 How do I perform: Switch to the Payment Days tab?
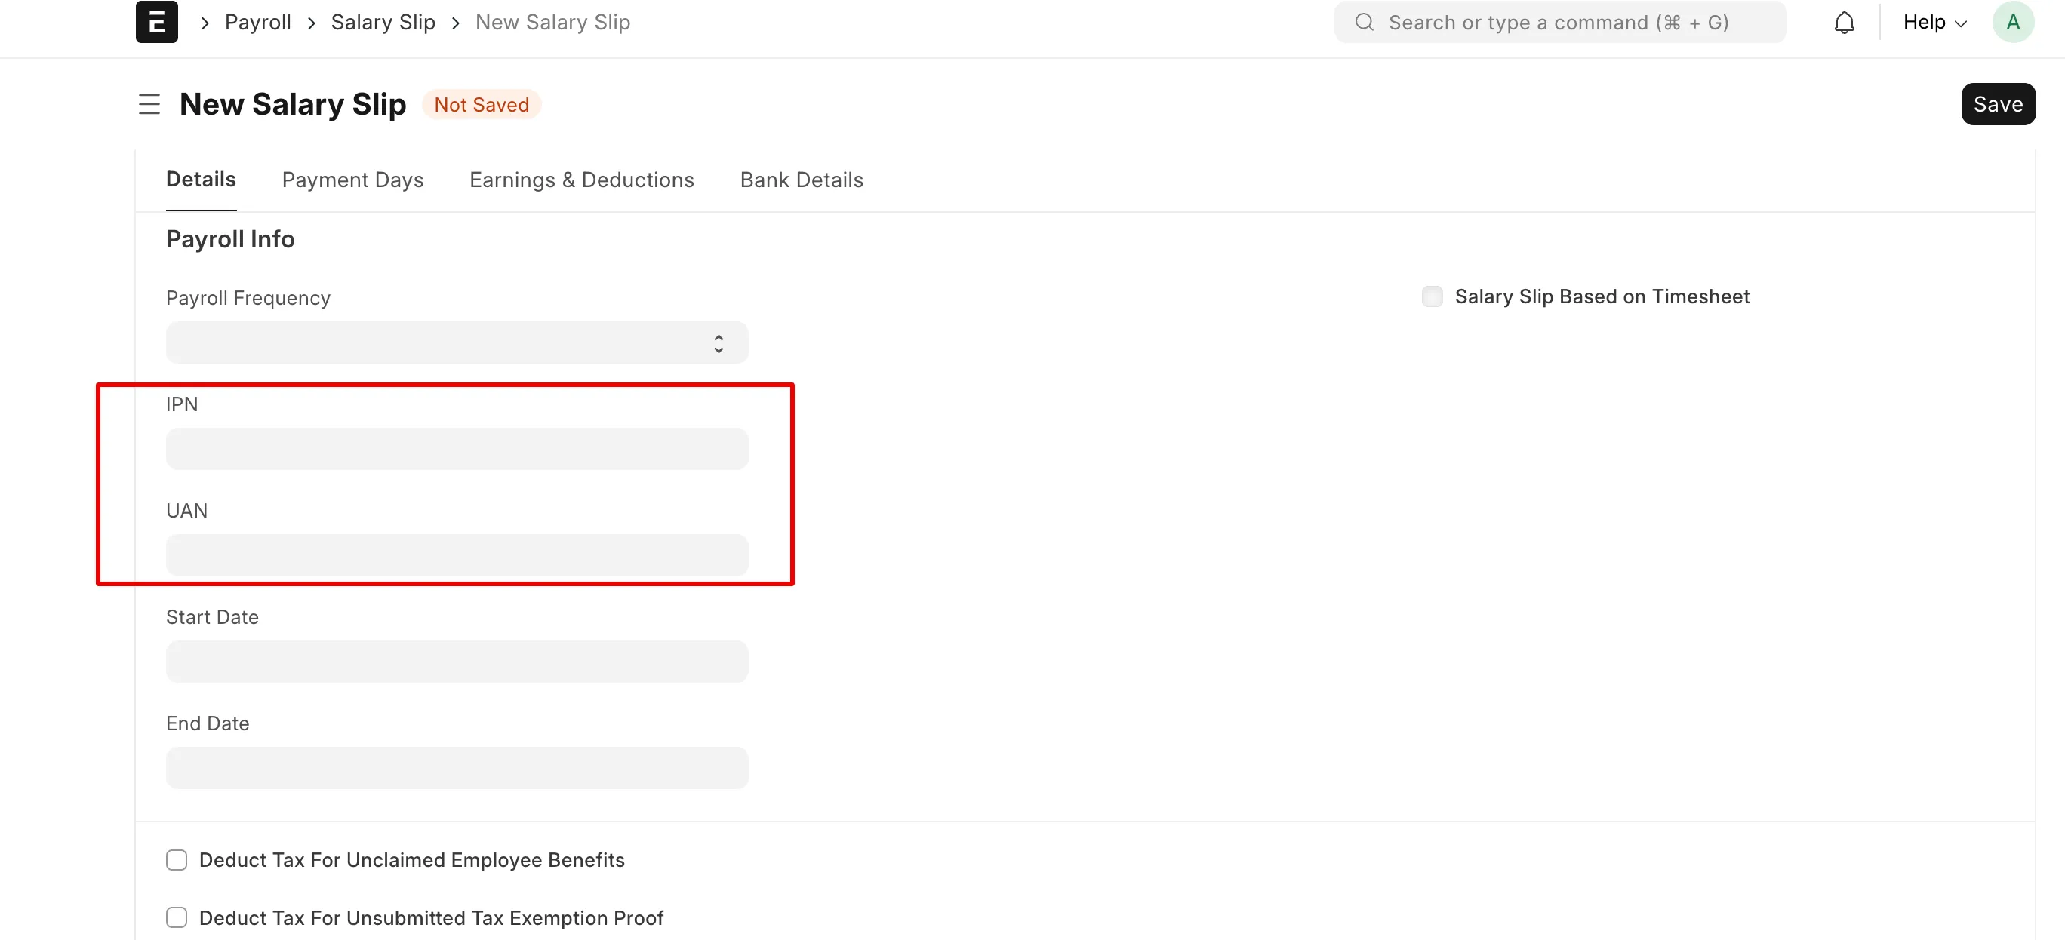coord(352,180)
